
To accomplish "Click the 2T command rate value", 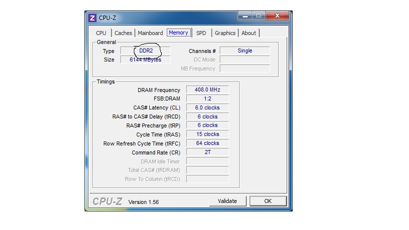I will (208, 152).
